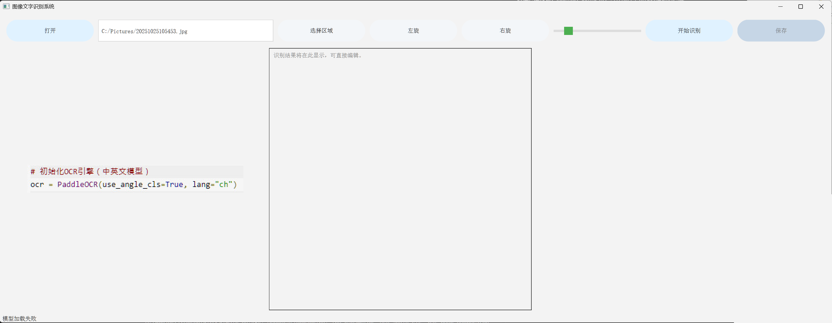Click the red comment line in preview image
This screenshot has height=323, width=832.
point(90,171)
